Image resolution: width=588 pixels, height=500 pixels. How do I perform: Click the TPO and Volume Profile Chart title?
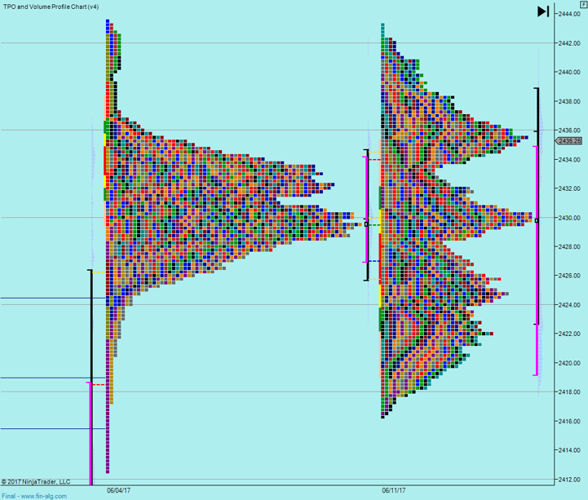click(51, 7)
